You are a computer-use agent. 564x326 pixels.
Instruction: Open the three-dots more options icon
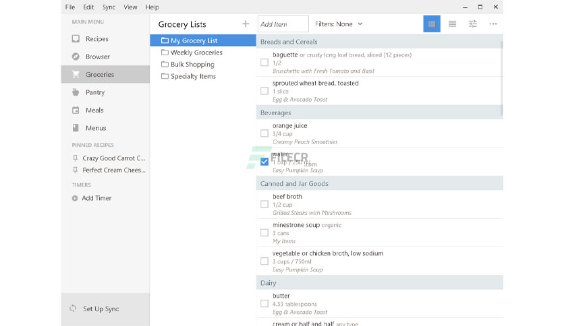(493, 24)
